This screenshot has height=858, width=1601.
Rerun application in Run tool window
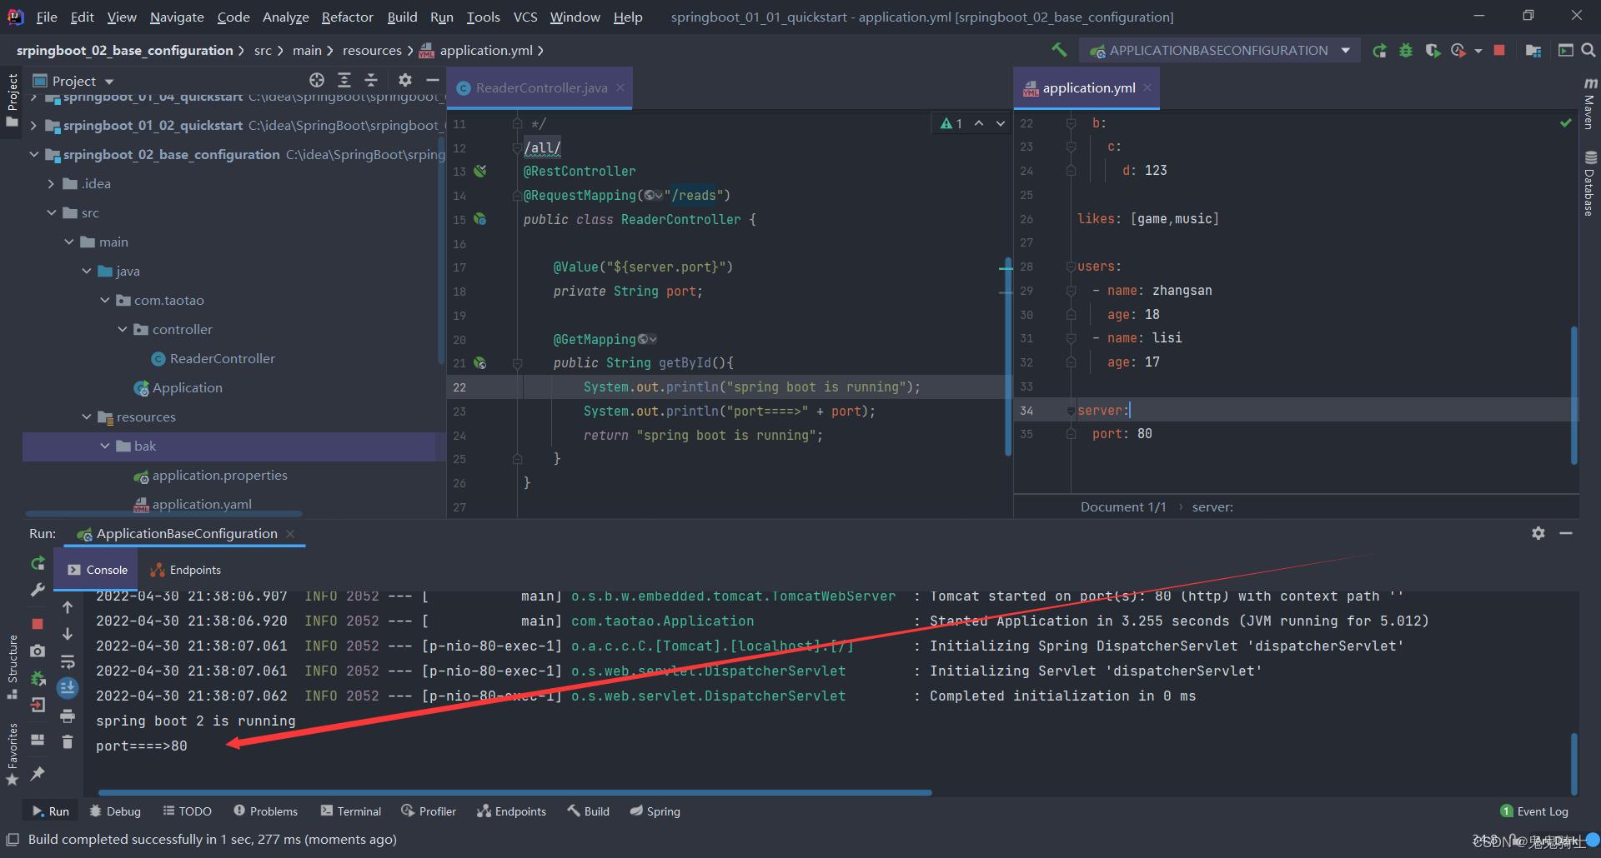click(x=38, y=564)
